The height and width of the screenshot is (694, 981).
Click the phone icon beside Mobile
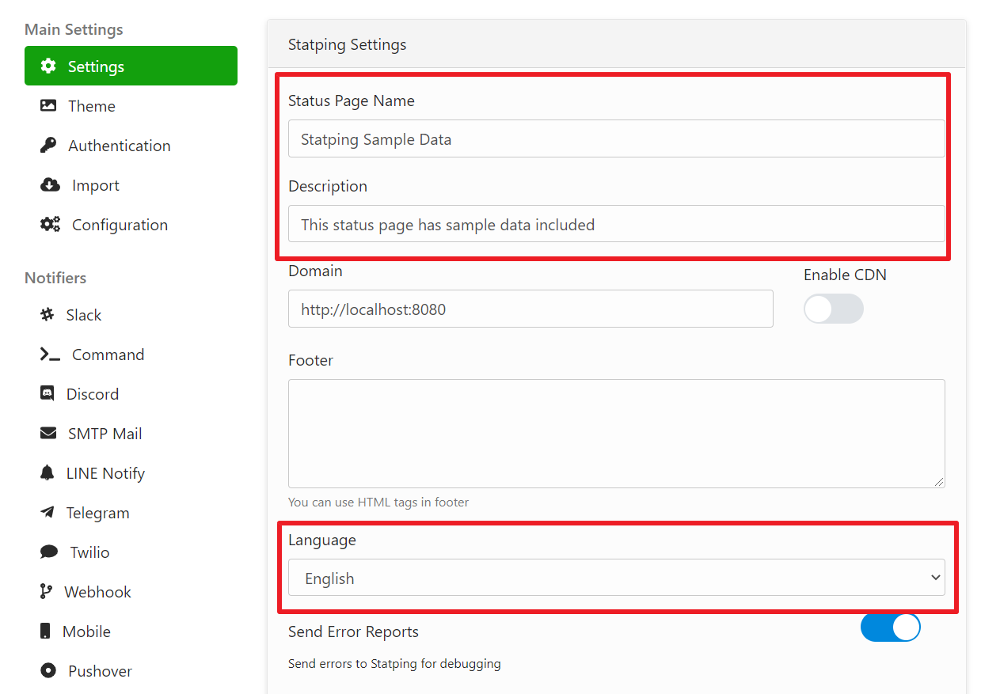pos(45,631)
